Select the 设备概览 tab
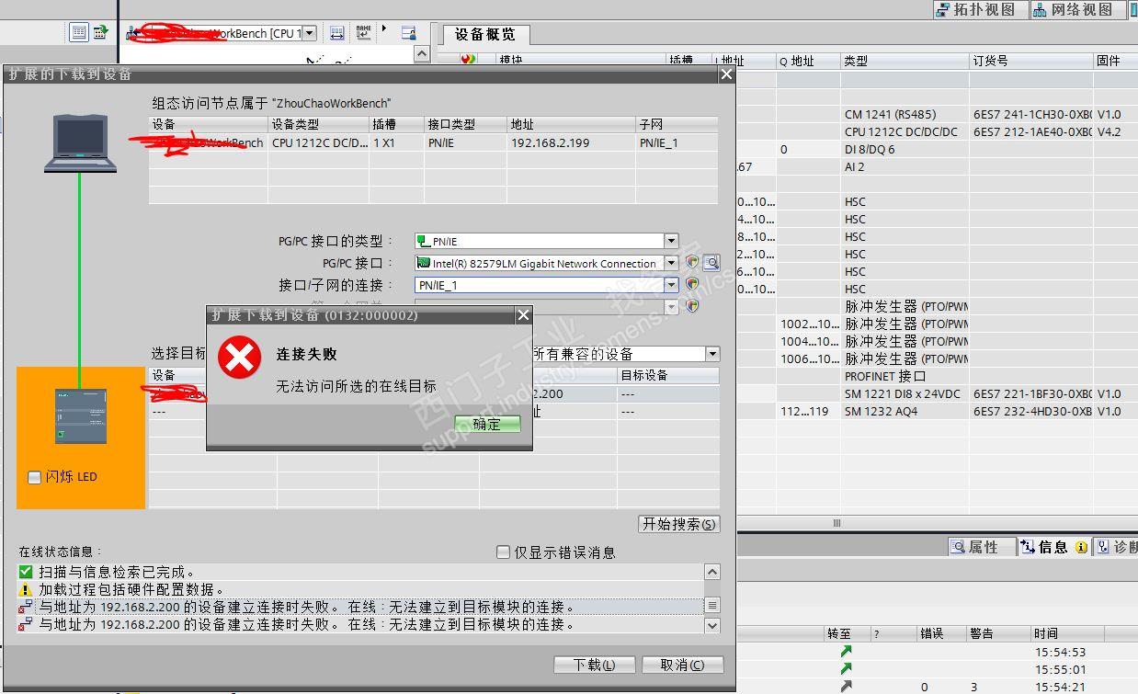This screenshot has width=1138, height=694. [x=486, y=35]
